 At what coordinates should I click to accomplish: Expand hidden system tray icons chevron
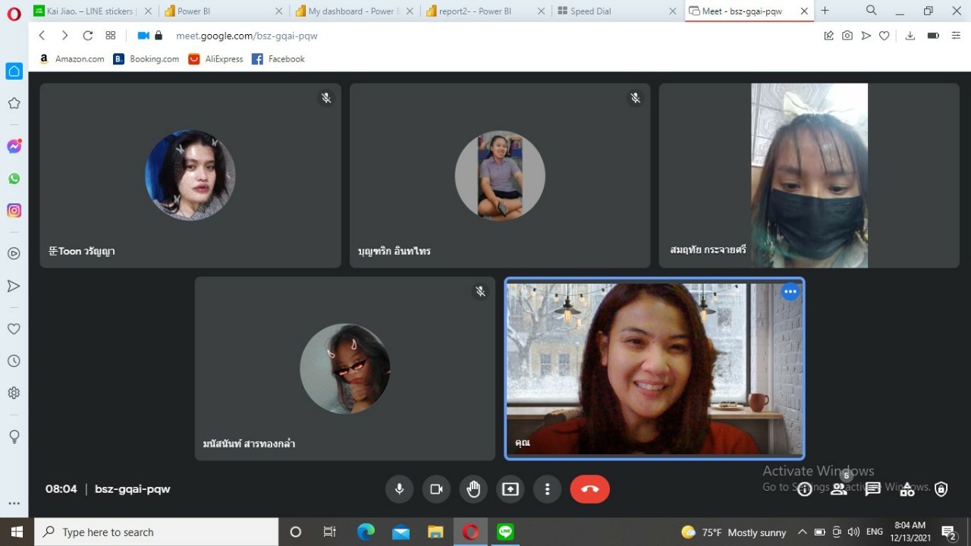802,532
